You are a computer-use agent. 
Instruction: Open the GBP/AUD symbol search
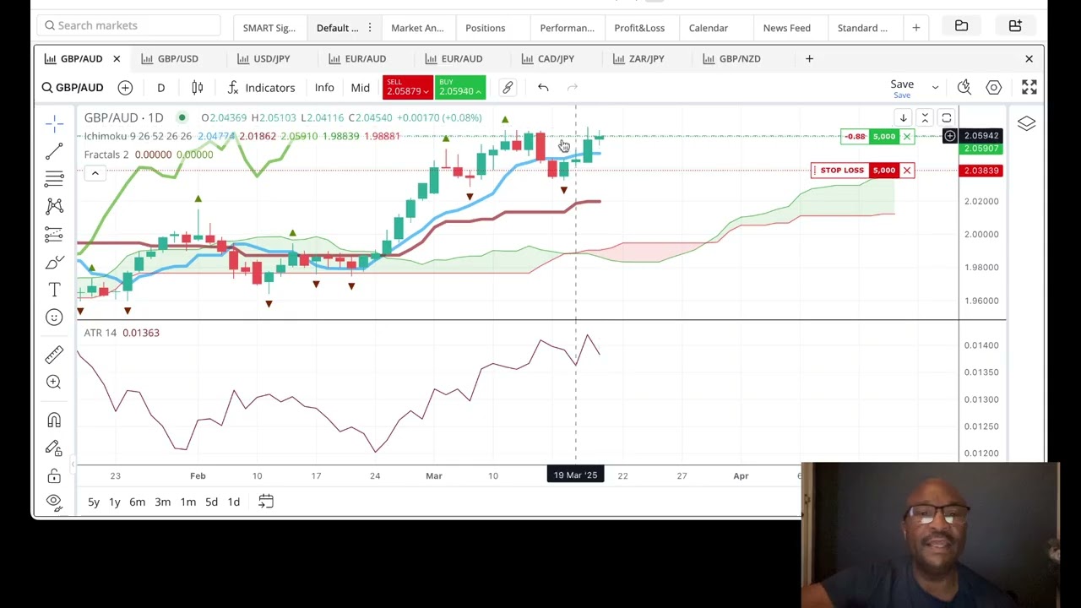point(73,88)
